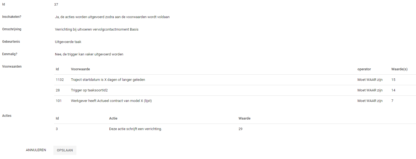Click the Inschakelen value starting with 'Ja'
416x159 pixels.
point(112,17)
